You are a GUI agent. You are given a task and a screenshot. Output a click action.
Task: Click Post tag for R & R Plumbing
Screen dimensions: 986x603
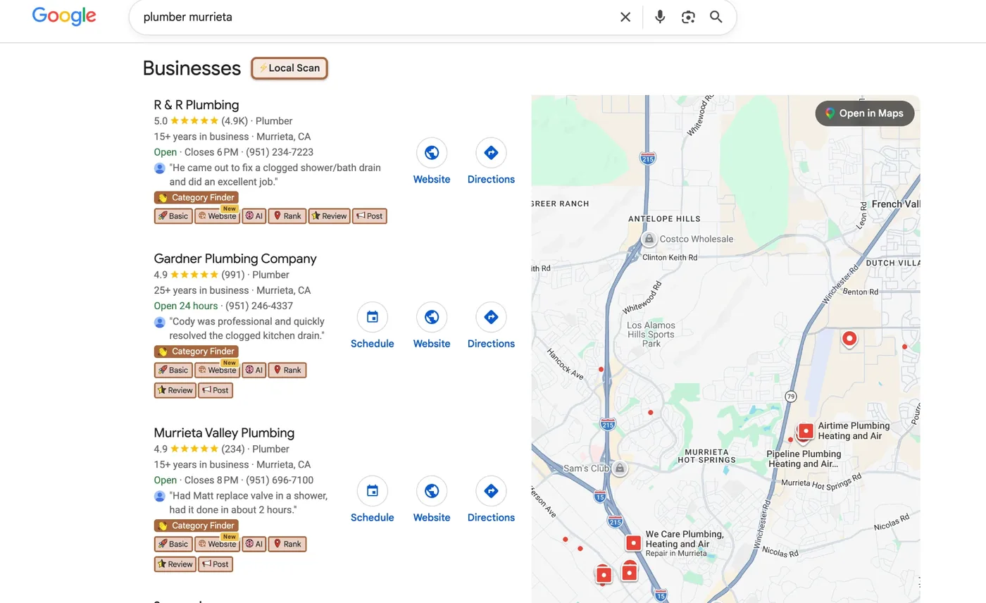pyautogui.click(x=370, y=216)
